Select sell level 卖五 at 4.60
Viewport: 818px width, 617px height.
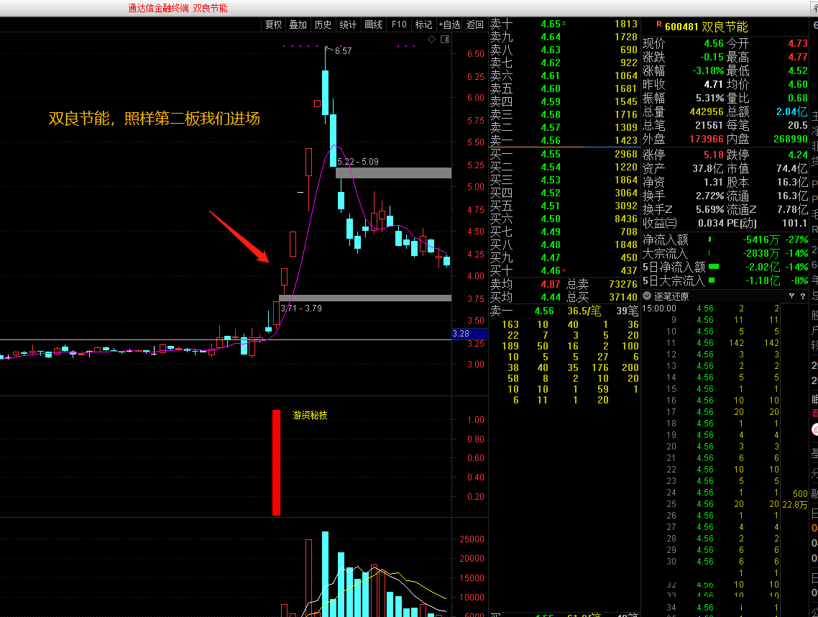564,88
